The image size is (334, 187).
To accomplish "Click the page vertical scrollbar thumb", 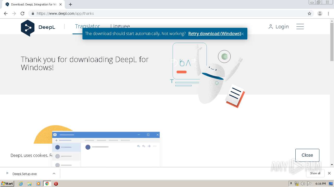I will coord(332,42).
